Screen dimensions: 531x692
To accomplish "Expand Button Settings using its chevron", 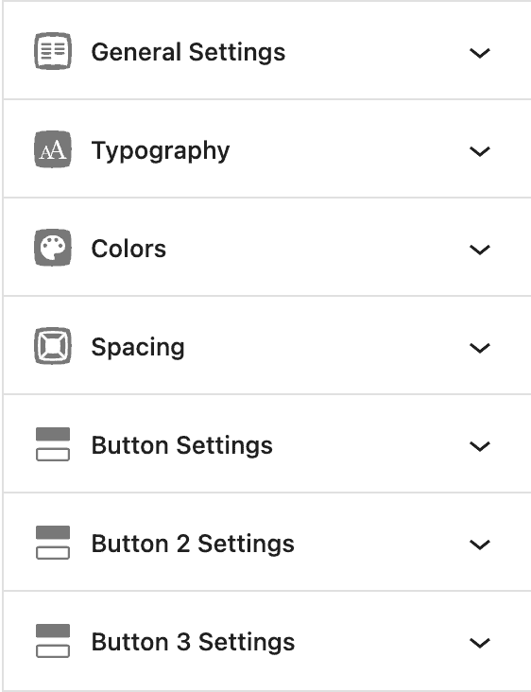I will point(480,446).
